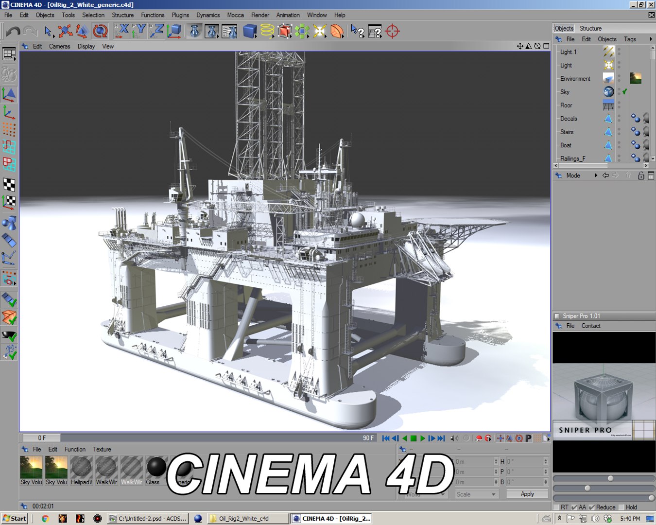
Task: Render the active view with vase icon
Action: pyautogui.click(x=194, y=31)
